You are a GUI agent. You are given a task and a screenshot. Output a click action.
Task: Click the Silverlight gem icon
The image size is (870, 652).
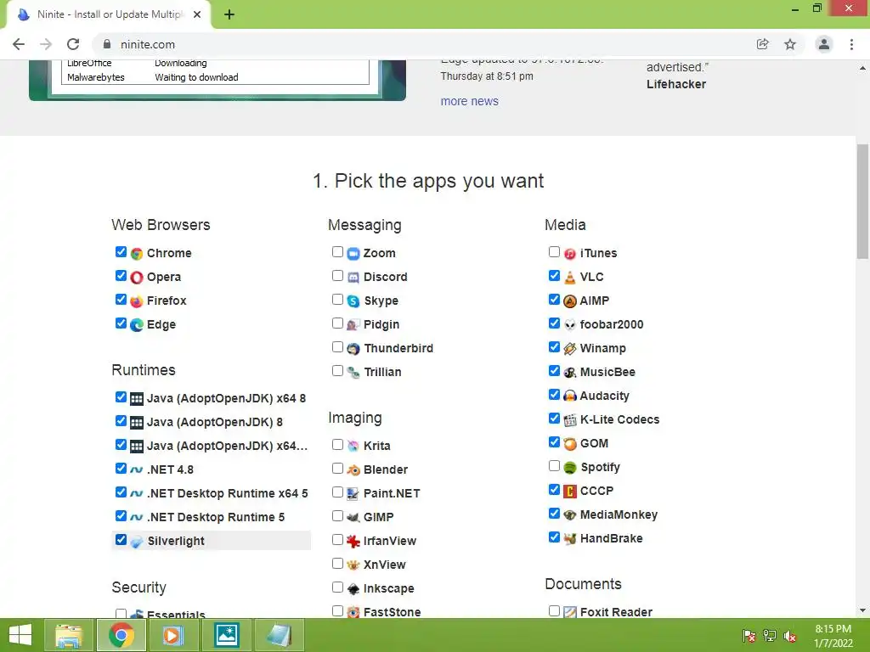(x=137, y=542)
